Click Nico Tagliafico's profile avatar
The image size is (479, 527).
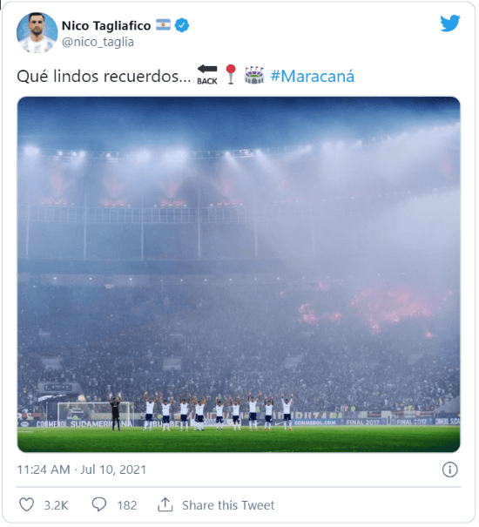coord(37,32)
